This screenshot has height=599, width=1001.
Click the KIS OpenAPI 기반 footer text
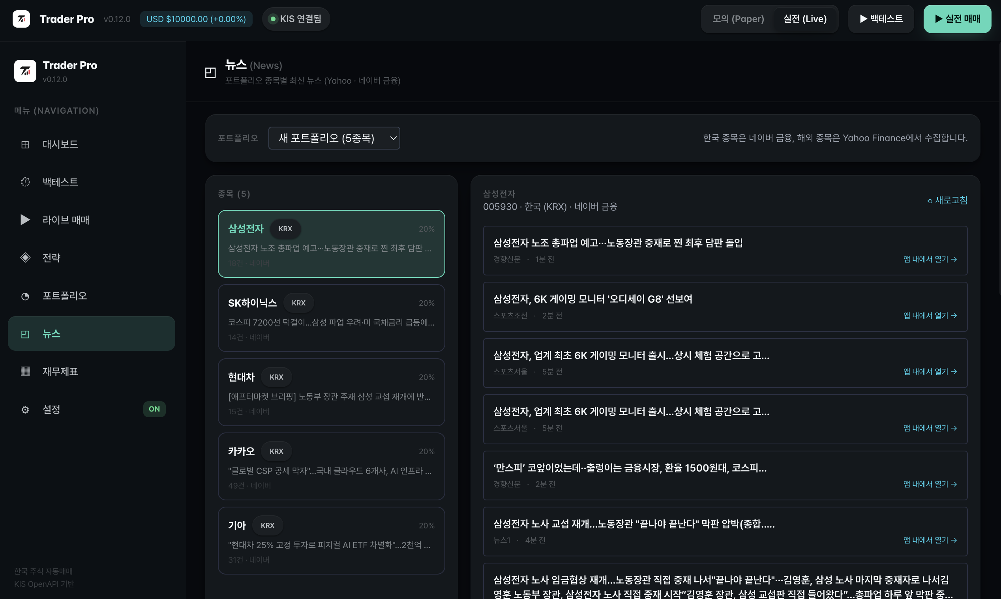point(44,584)
